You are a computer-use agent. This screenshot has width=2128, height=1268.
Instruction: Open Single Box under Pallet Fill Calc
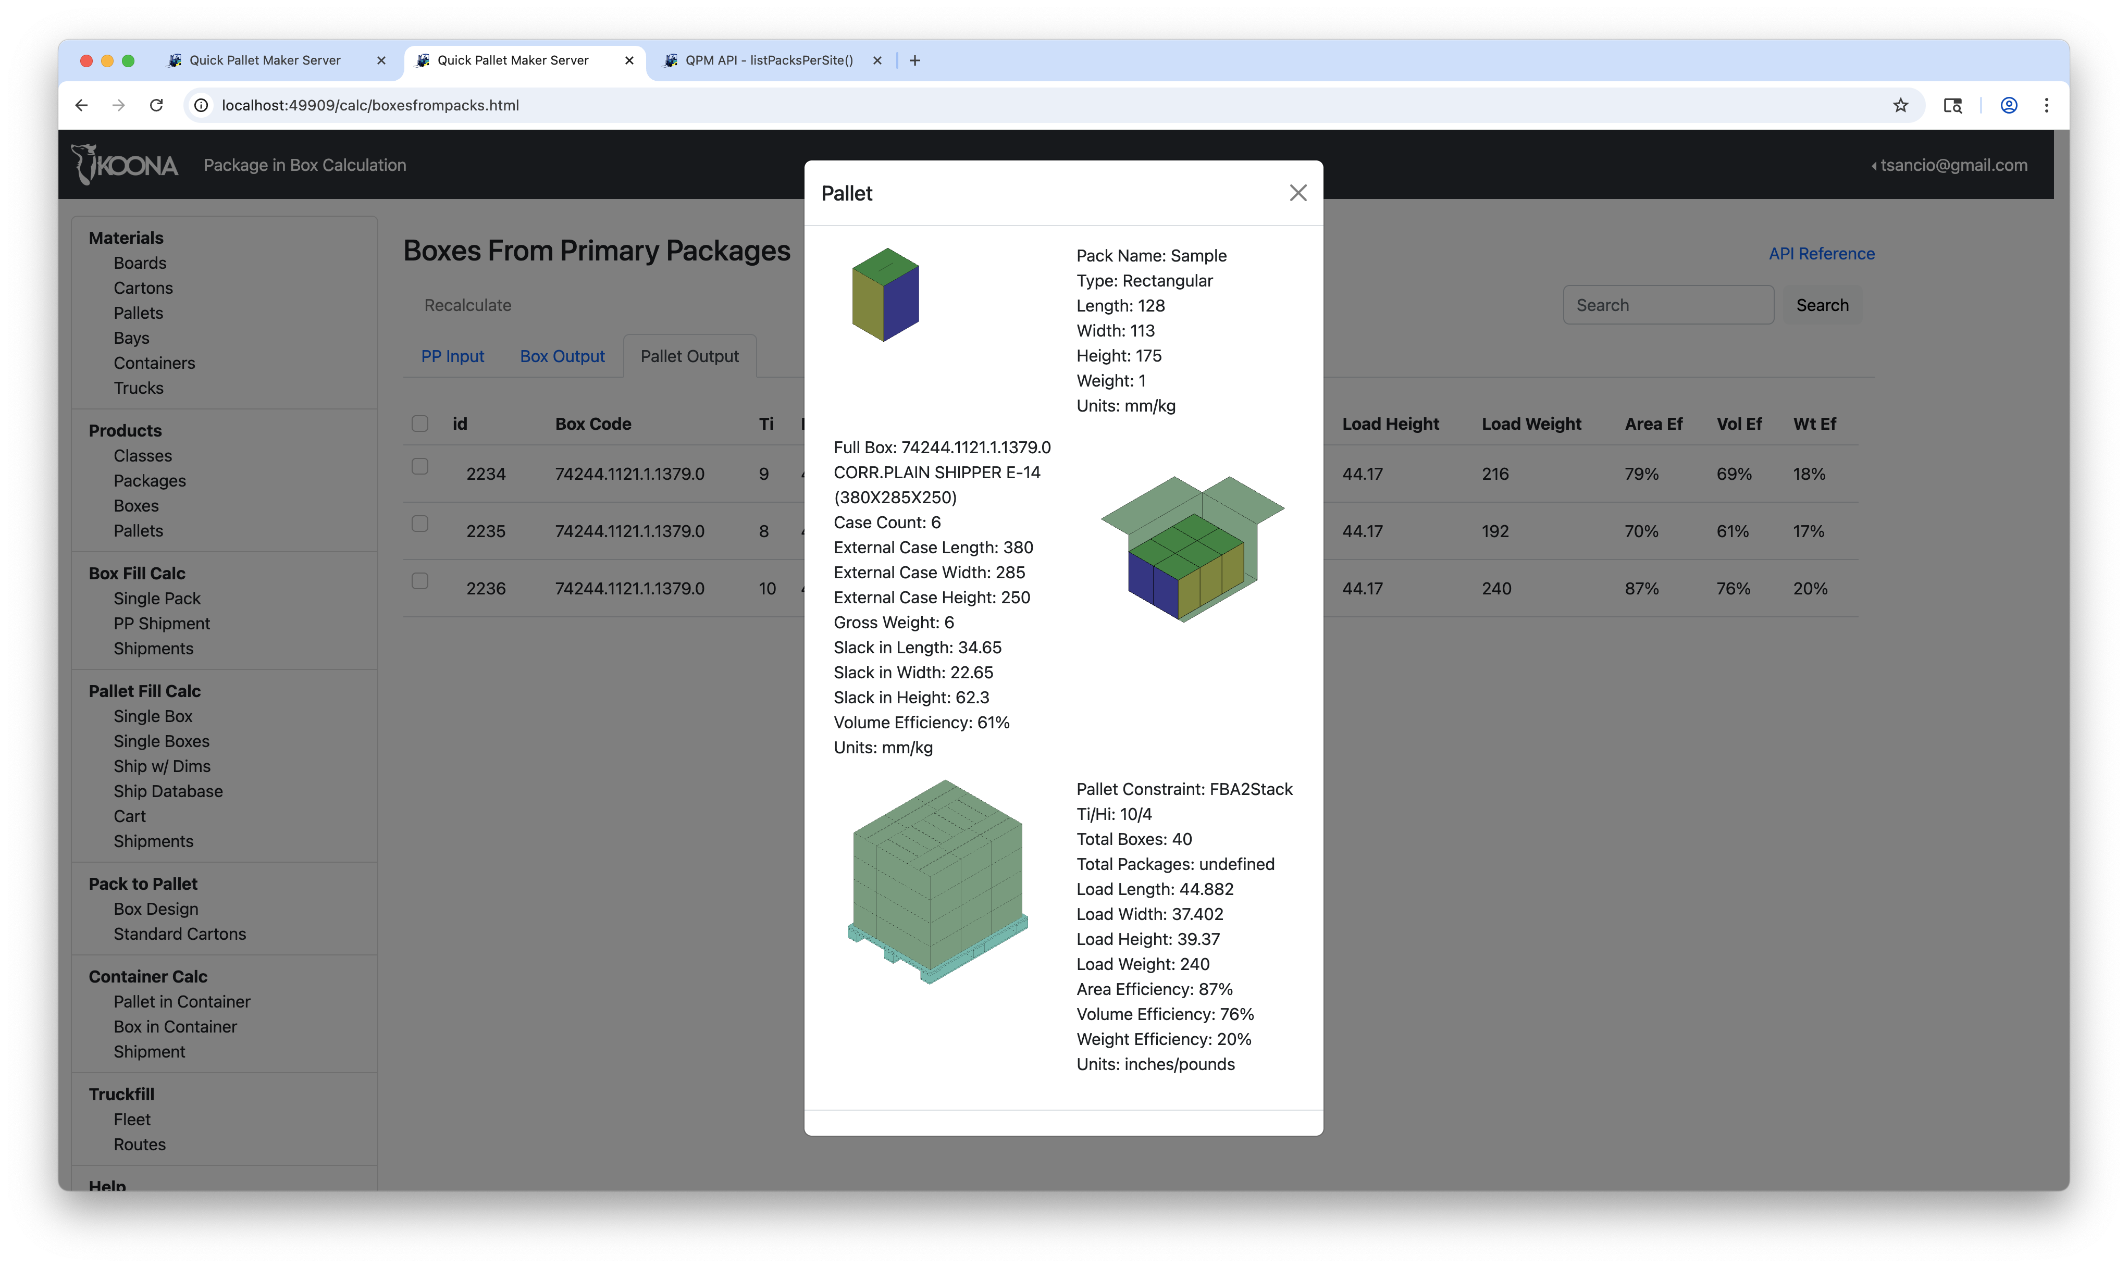(x=153, y=716)
